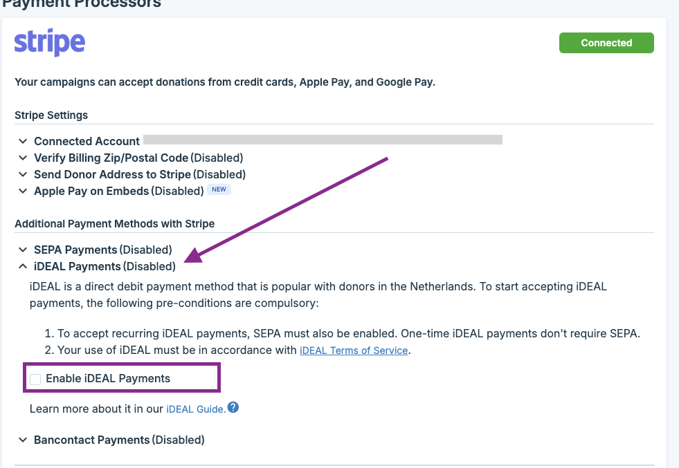Open the iDEAL Guide link
Image resolution: width=679 pixels, height=468 pixels.
pos(196,409)
